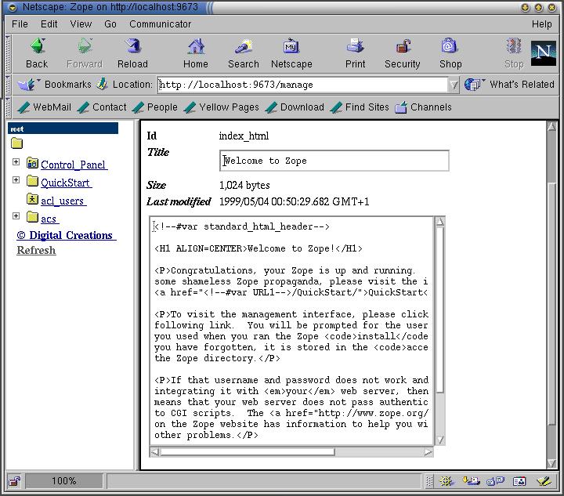Open the acl_users link
564x496 pixels.
coord(63,201)
